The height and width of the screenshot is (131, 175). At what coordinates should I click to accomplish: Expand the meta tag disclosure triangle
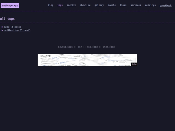click(2, 27)
